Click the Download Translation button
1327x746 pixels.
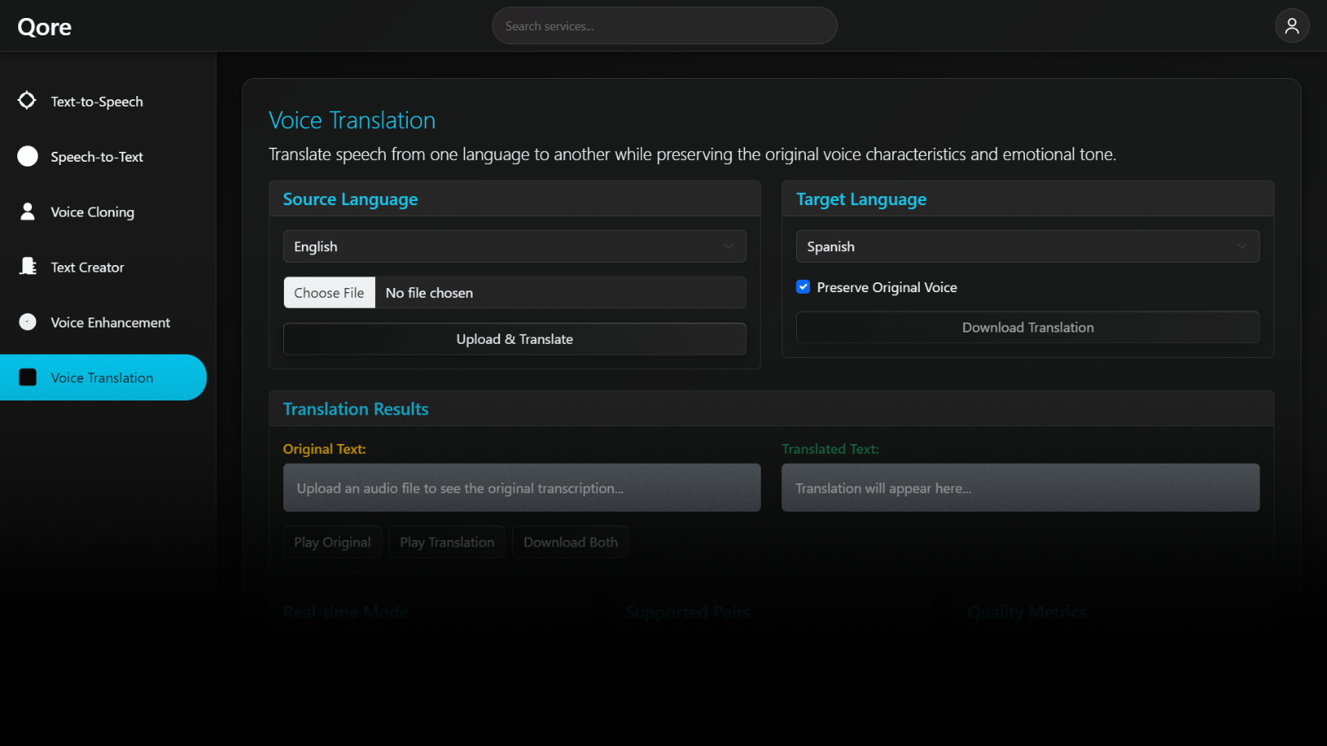pyautogui.click(x=1027, y=327)
